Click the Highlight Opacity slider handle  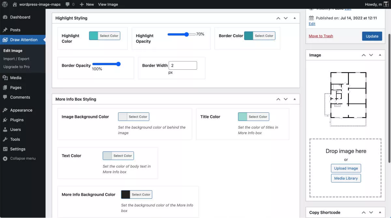coord(186,34)
